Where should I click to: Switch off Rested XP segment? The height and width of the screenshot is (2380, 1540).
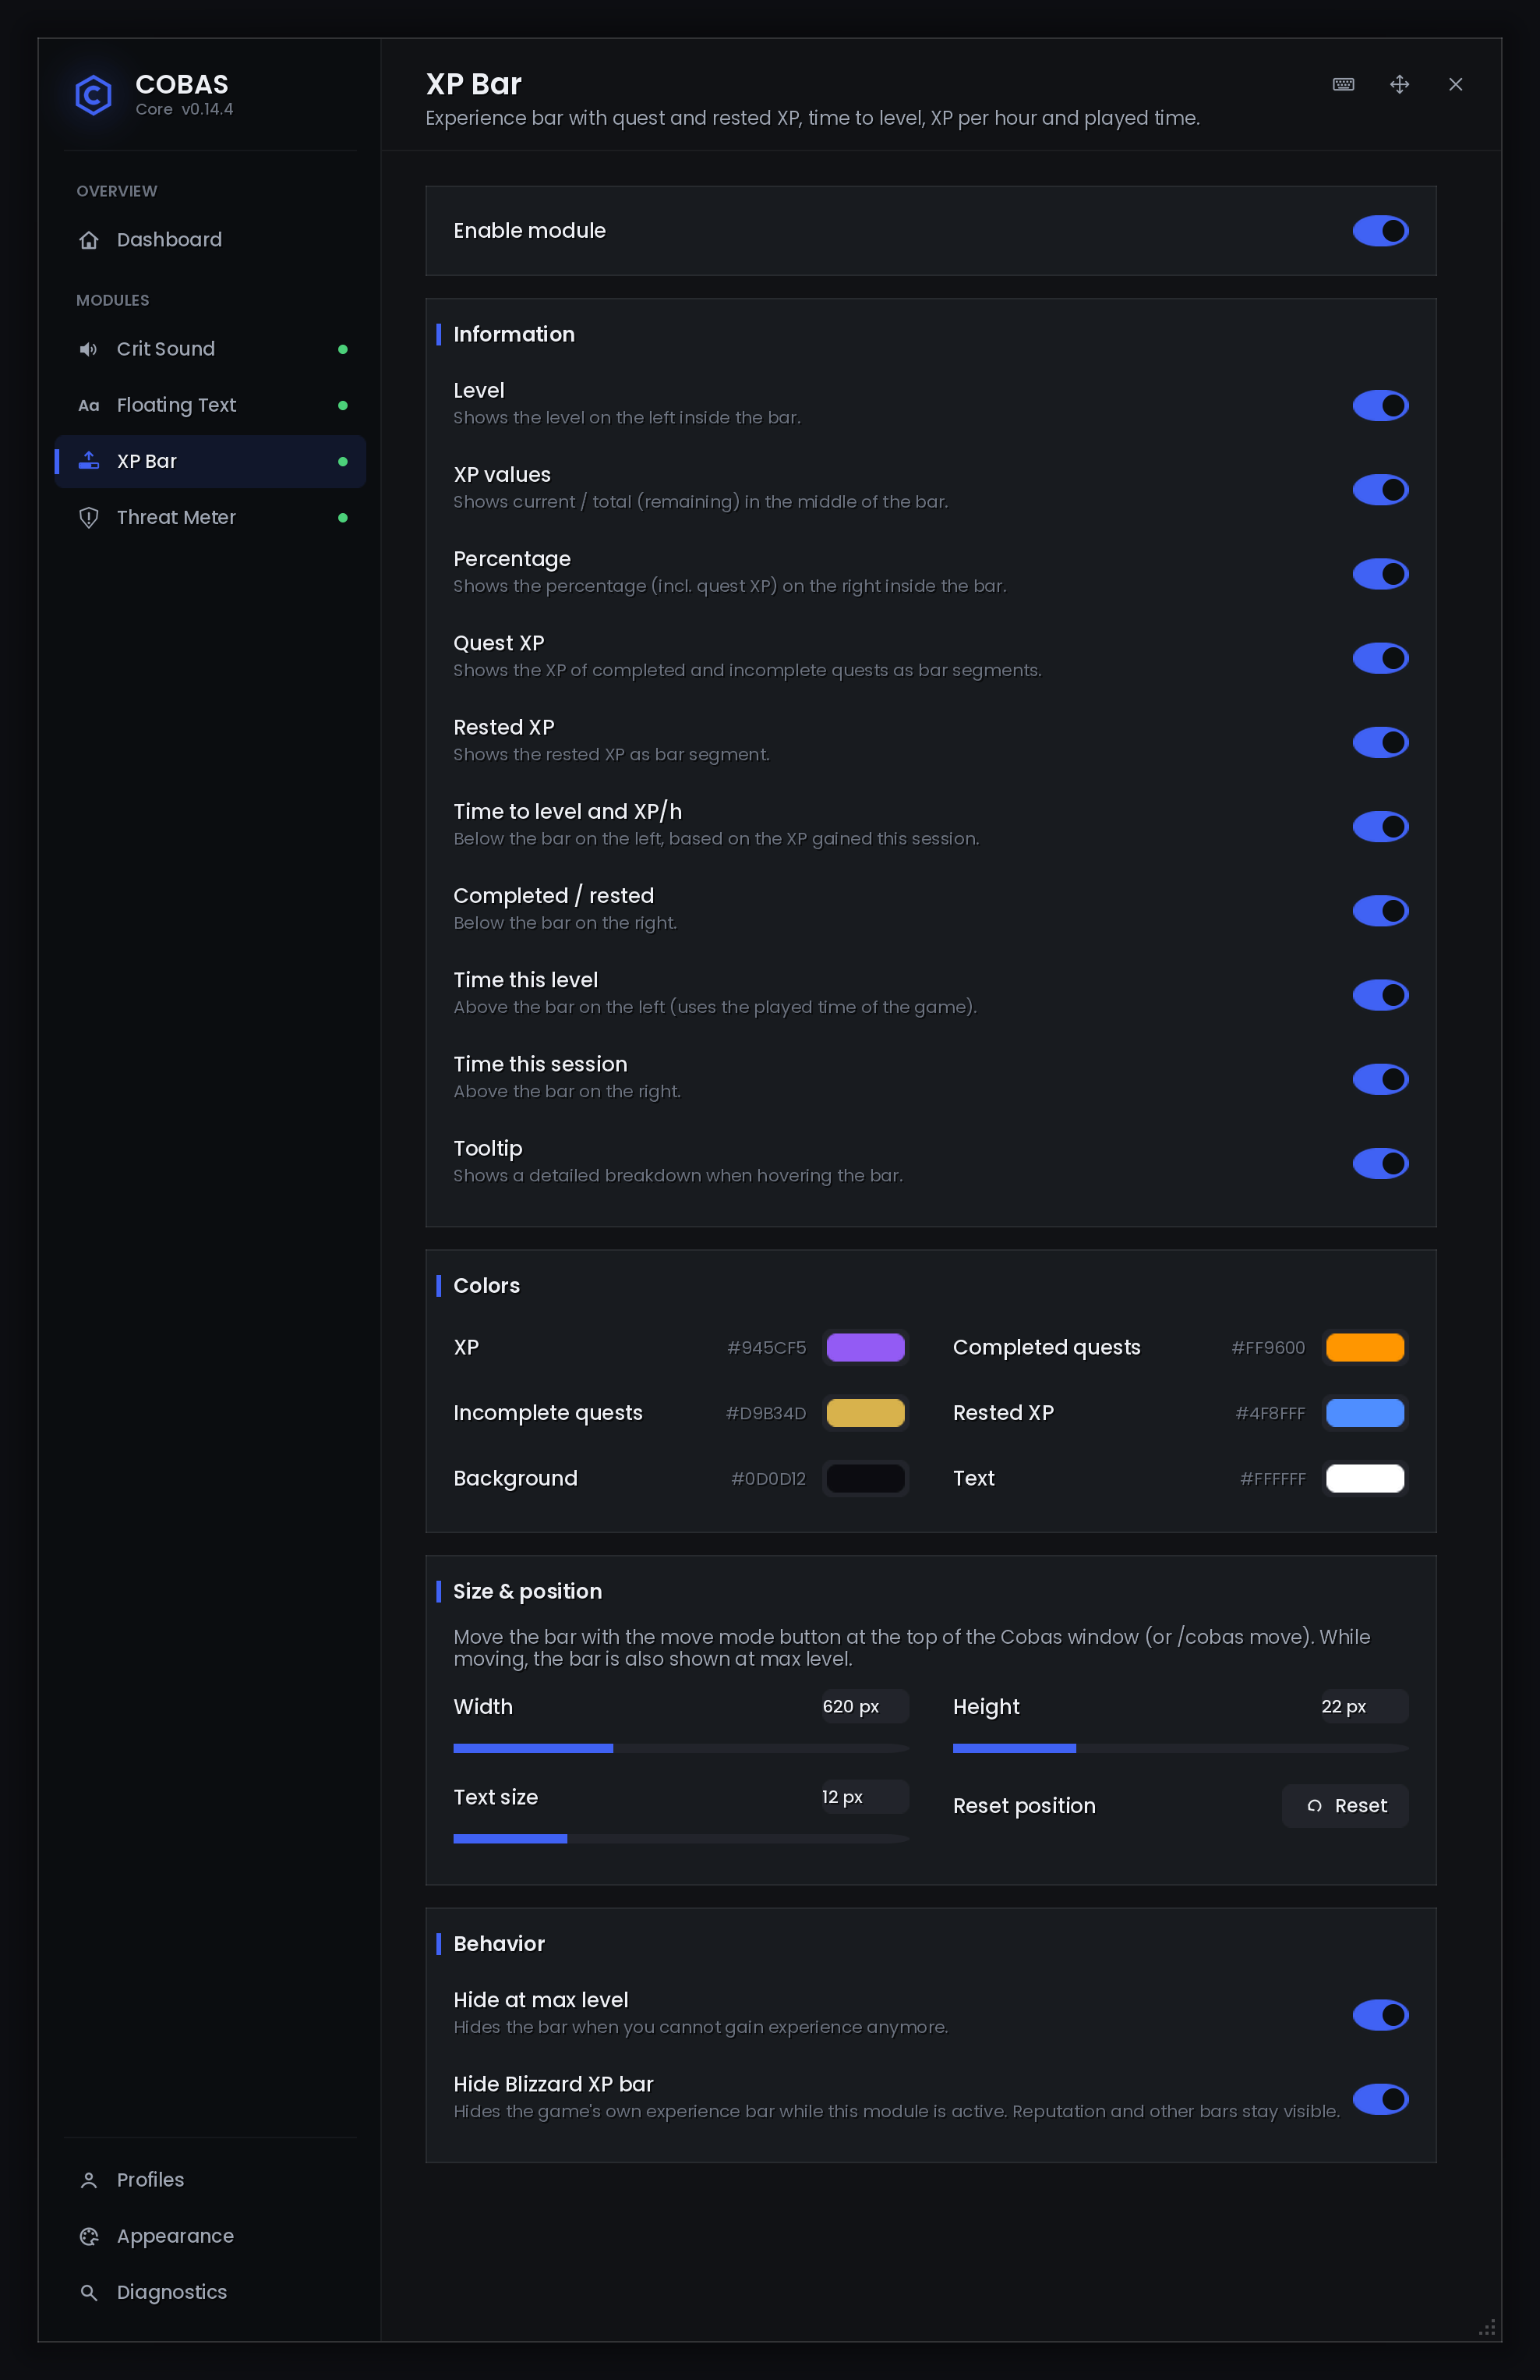pyautogui.click(x=1380, y=742)
